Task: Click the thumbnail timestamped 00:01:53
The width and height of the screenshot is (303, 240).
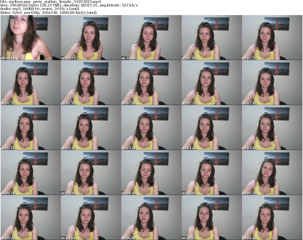Action: (91, 83)
